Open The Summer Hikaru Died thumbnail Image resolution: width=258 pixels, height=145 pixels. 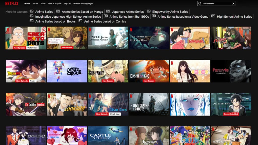[x=149, y=38]
